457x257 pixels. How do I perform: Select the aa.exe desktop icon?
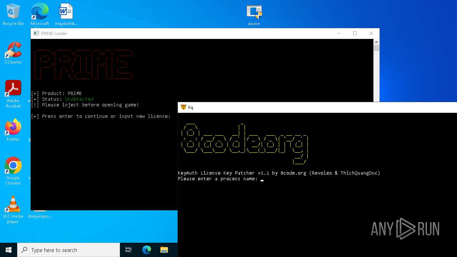(x=254, y=15)
